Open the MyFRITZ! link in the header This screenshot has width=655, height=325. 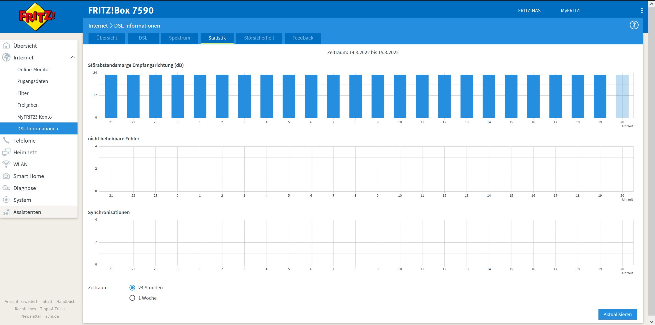(x=571, y=11)
